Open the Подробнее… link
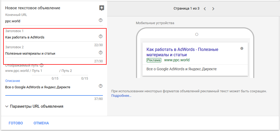The image size is (280, 131). pos(121,96)
